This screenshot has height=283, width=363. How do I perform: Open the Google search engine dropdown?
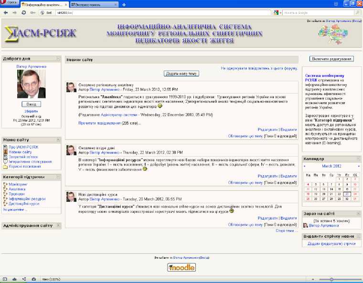(x=277, y=12)
